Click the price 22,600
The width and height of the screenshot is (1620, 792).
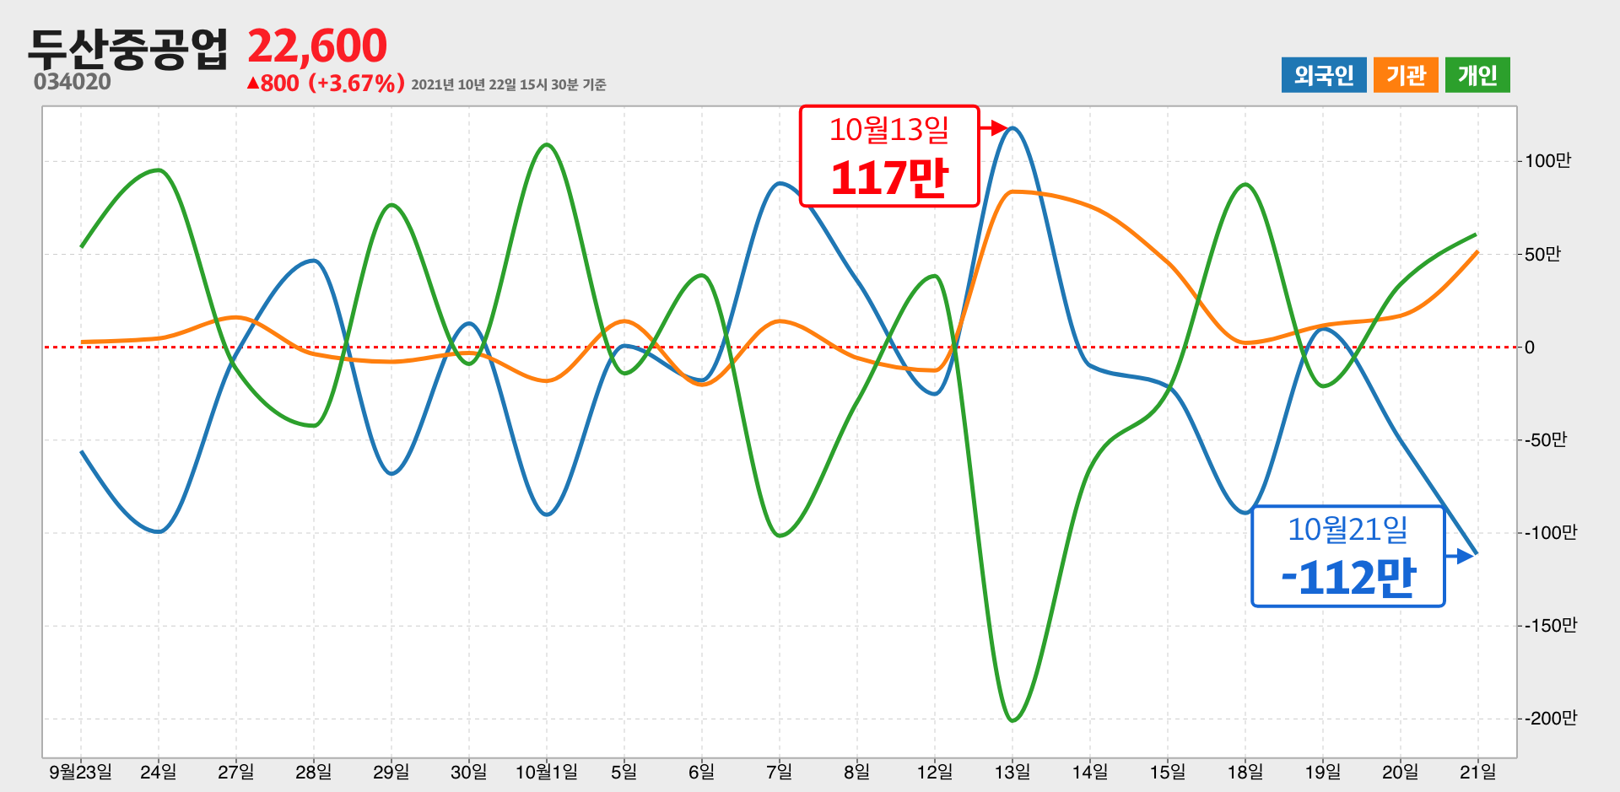click(x=317, y=46)
